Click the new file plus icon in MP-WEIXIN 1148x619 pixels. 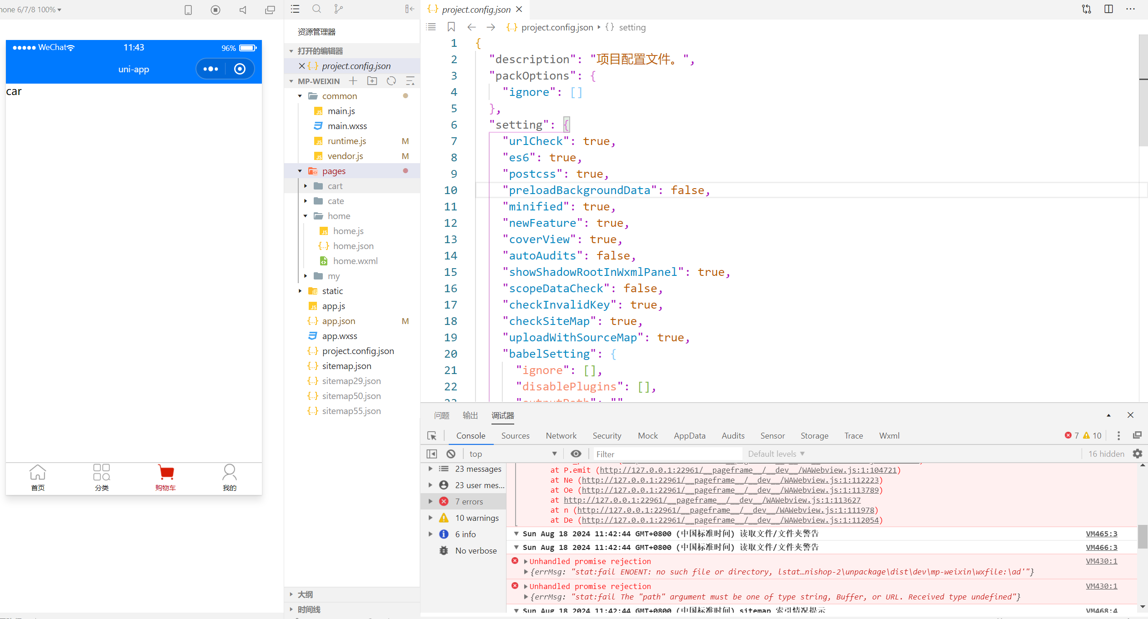coord(353,81)
